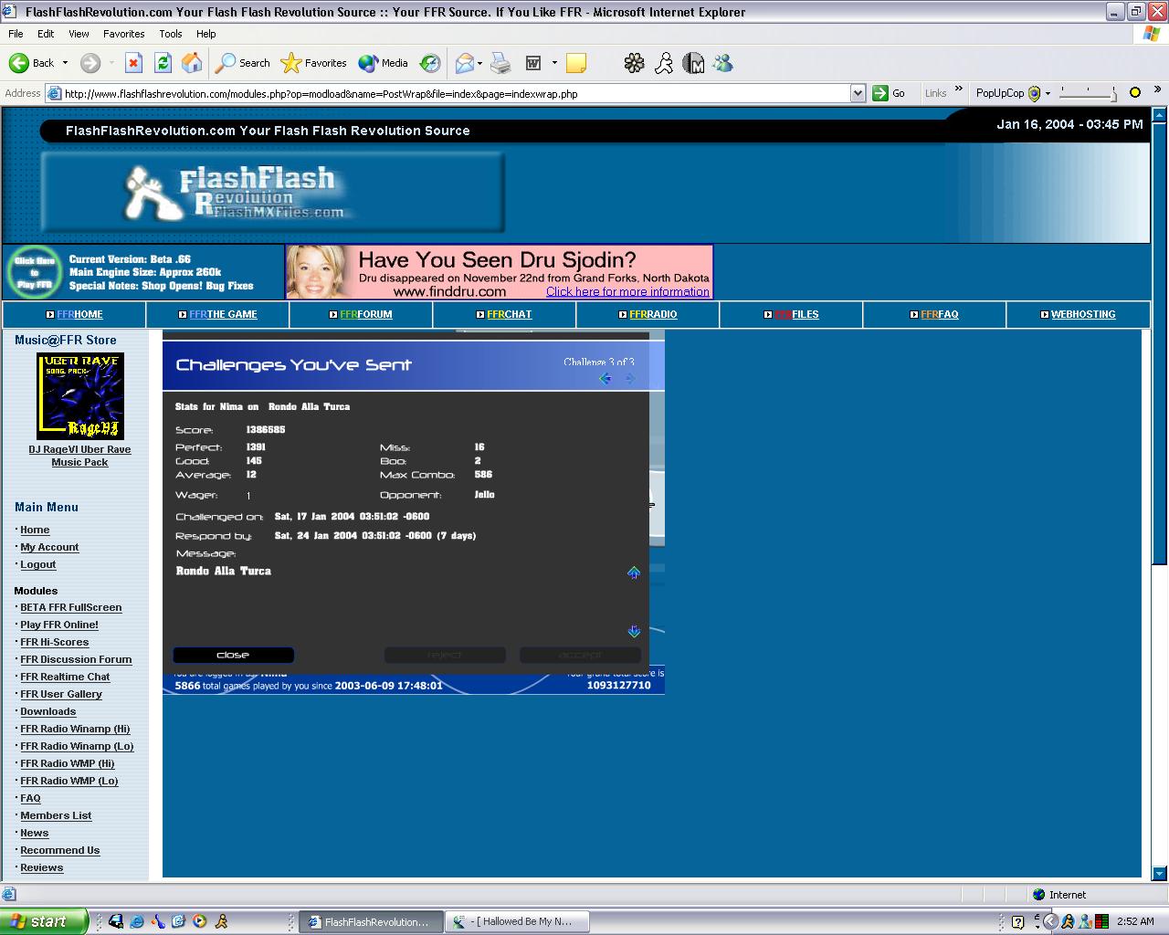
Task: Open Play FFR Online! module link
Action: (x=59, y=625)
